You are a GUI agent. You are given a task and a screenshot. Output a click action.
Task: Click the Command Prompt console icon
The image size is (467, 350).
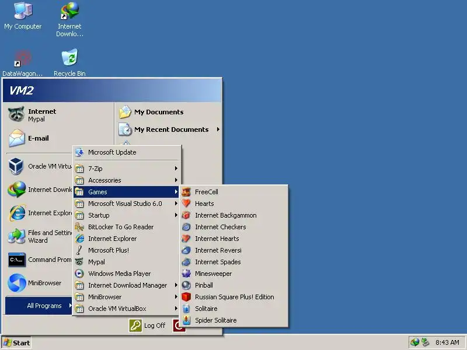pyautogui.click(x=17, y=260)
